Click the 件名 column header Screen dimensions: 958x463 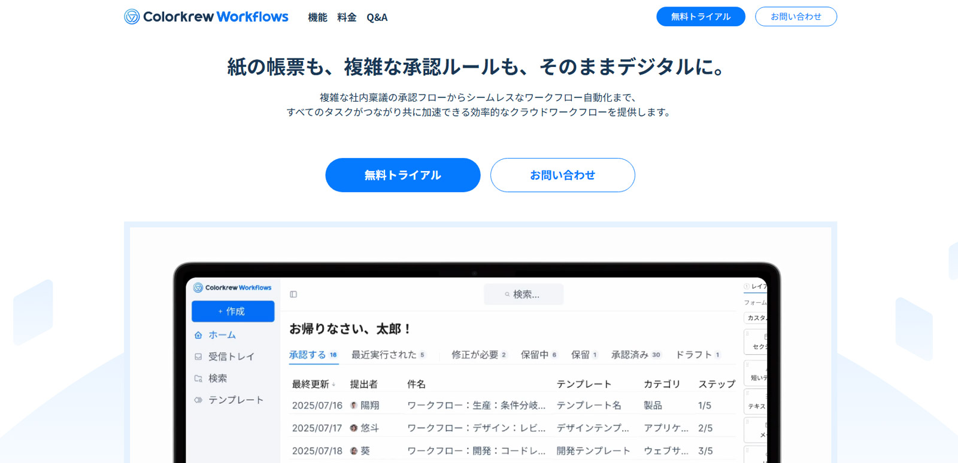(x=416, y=384)
